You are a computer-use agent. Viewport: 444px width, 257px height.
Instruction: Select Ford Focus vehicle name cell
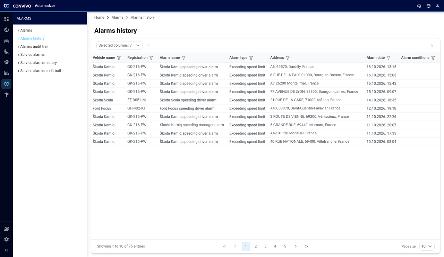102,108
